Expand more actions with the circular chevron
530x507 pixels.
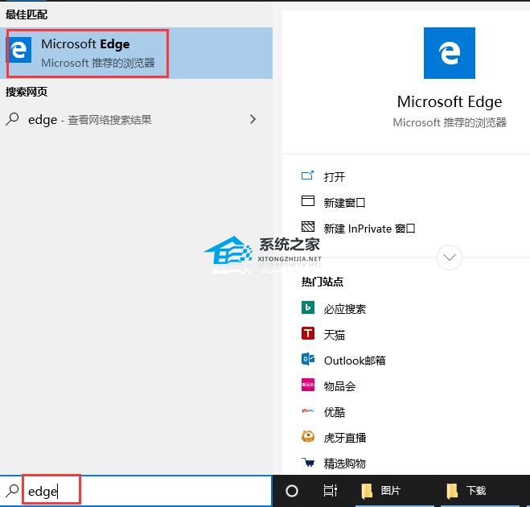click(x=450, y=258)
